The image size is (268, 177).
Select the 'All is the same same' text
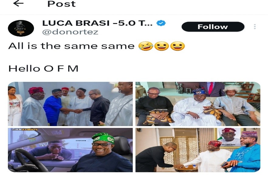click(x=71, y=46)
